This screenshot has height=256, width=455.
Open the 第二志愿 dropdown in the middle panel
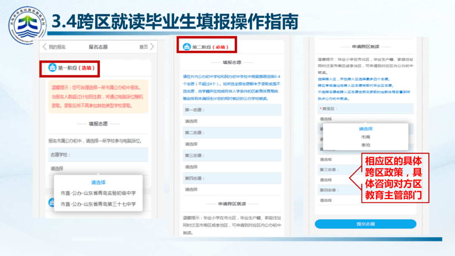(x=232, y=144)
